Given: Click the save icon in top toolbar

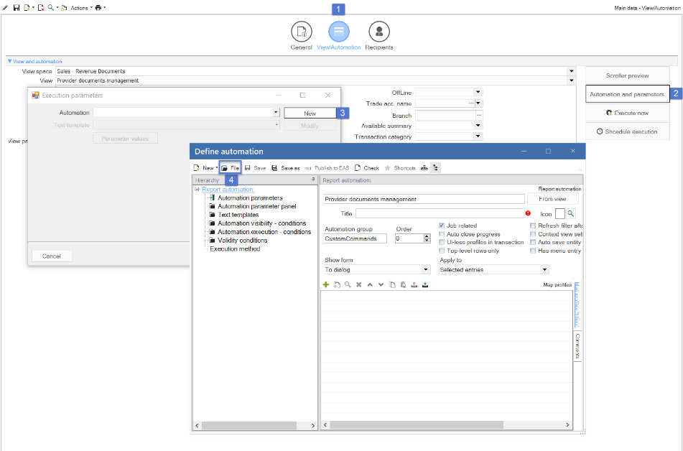Looking at the screenshot, I should pos(16,8).
